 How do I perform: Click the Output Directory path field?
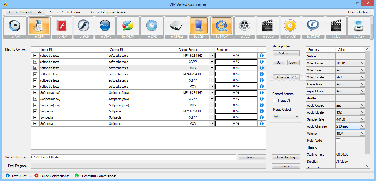[133, 157]
